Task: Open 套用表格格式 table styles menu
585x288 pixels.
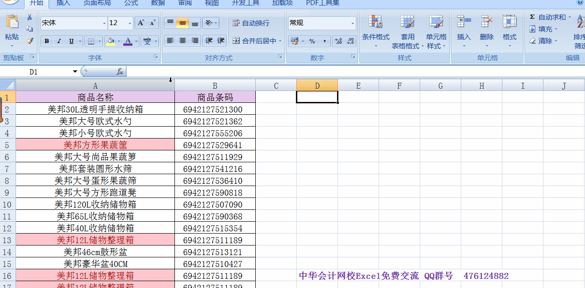Action: [407, 32]
